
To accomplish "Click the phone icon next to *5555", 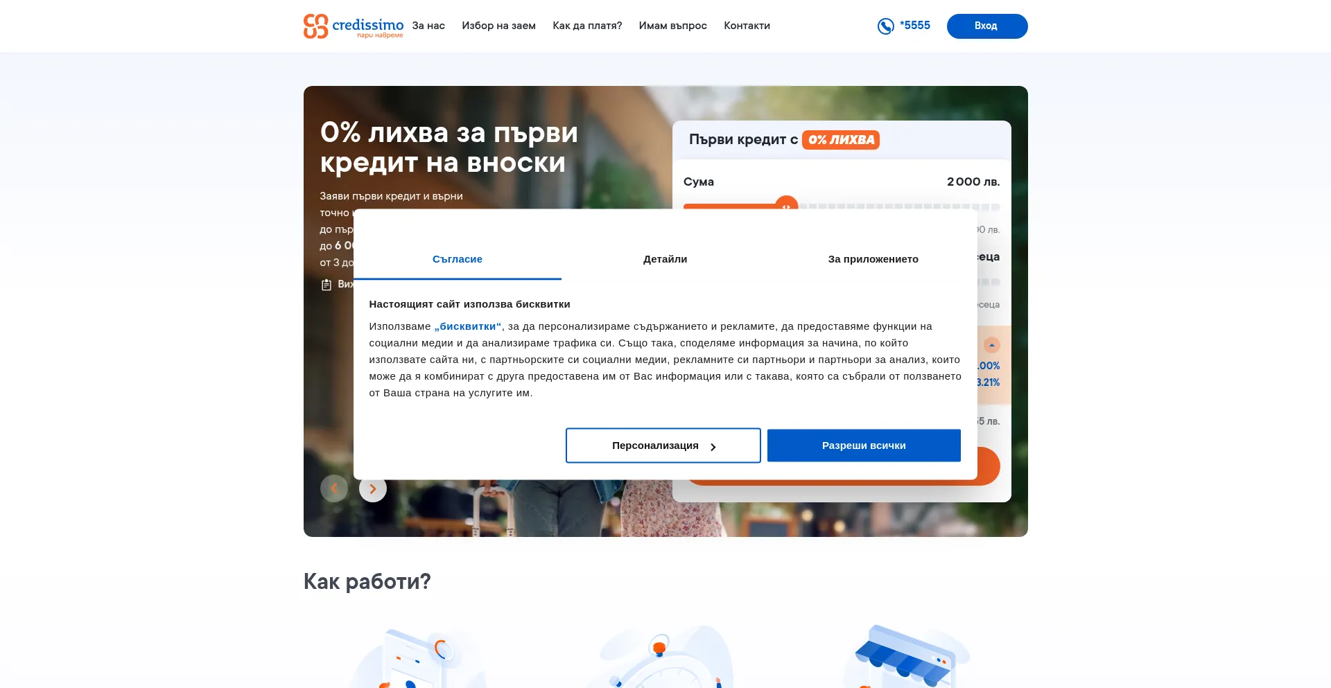I will pyautogui.click(x=885, y=26).
